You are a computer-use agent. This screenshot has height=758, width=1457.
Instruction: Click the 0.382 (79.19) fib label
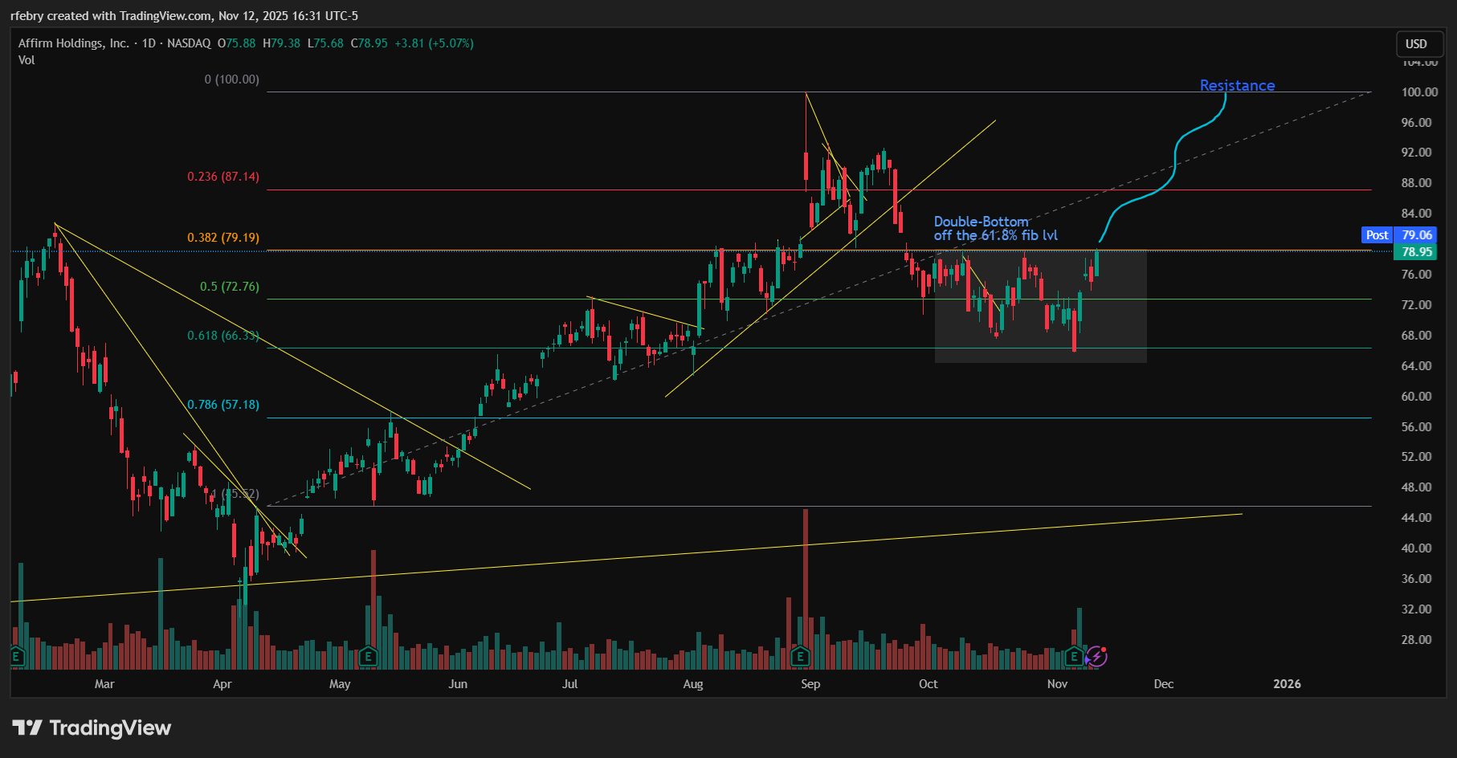click(x=223, y=238)
